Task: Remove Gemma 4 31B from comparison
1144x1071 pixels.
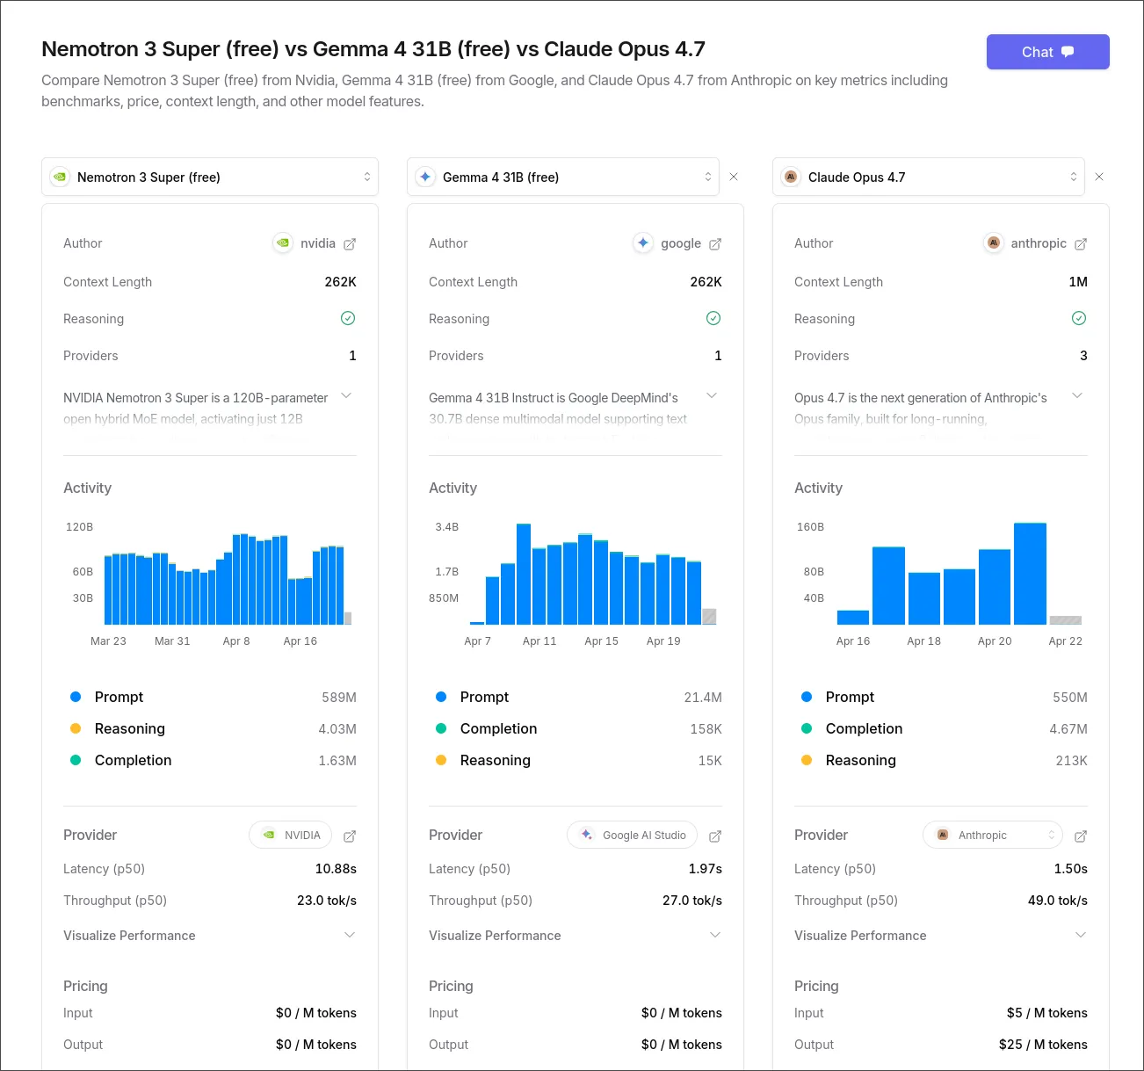Action: point(734,177)
